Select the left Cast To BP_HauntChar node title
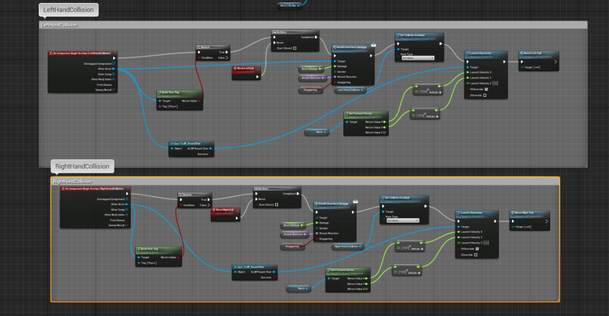The height and width of the screenshot is (316, 609). pos(189,143)
